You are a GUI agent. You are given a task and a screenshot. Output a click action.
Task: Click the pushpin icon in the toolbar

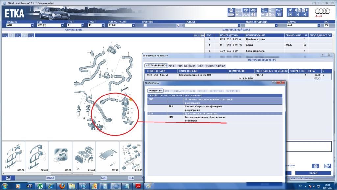(290, 10)
